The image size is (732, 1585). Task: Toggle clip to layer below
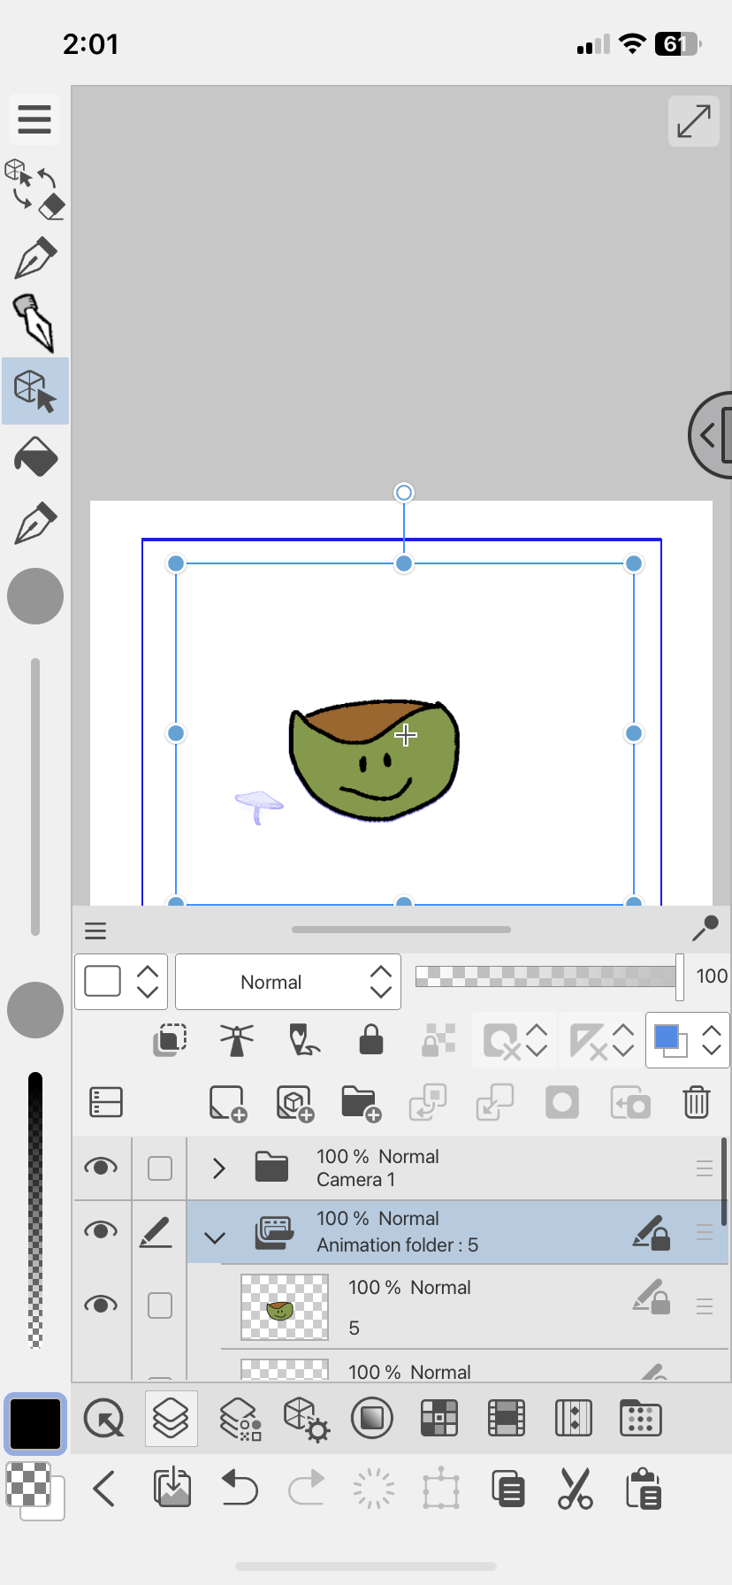[x=170, y=1040]
